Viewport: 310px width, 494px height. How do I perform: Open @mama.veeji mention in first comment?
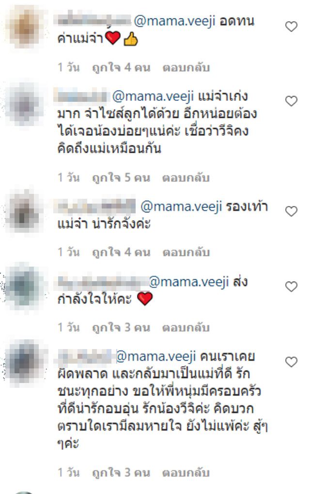point(175,21)
